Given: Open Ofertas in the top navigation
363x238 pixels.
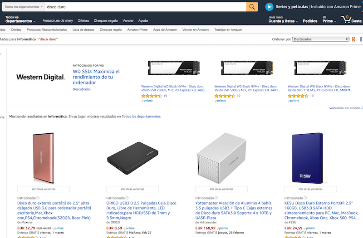Looking at the screenshot, I should point(83,21).
